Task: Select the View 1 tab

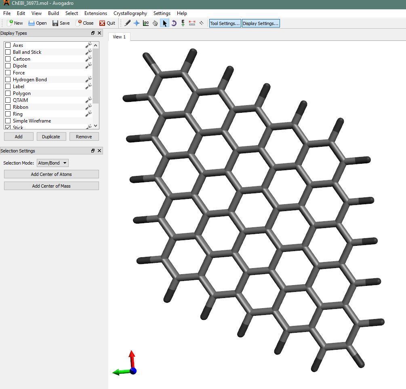Action: pos(119,36)
